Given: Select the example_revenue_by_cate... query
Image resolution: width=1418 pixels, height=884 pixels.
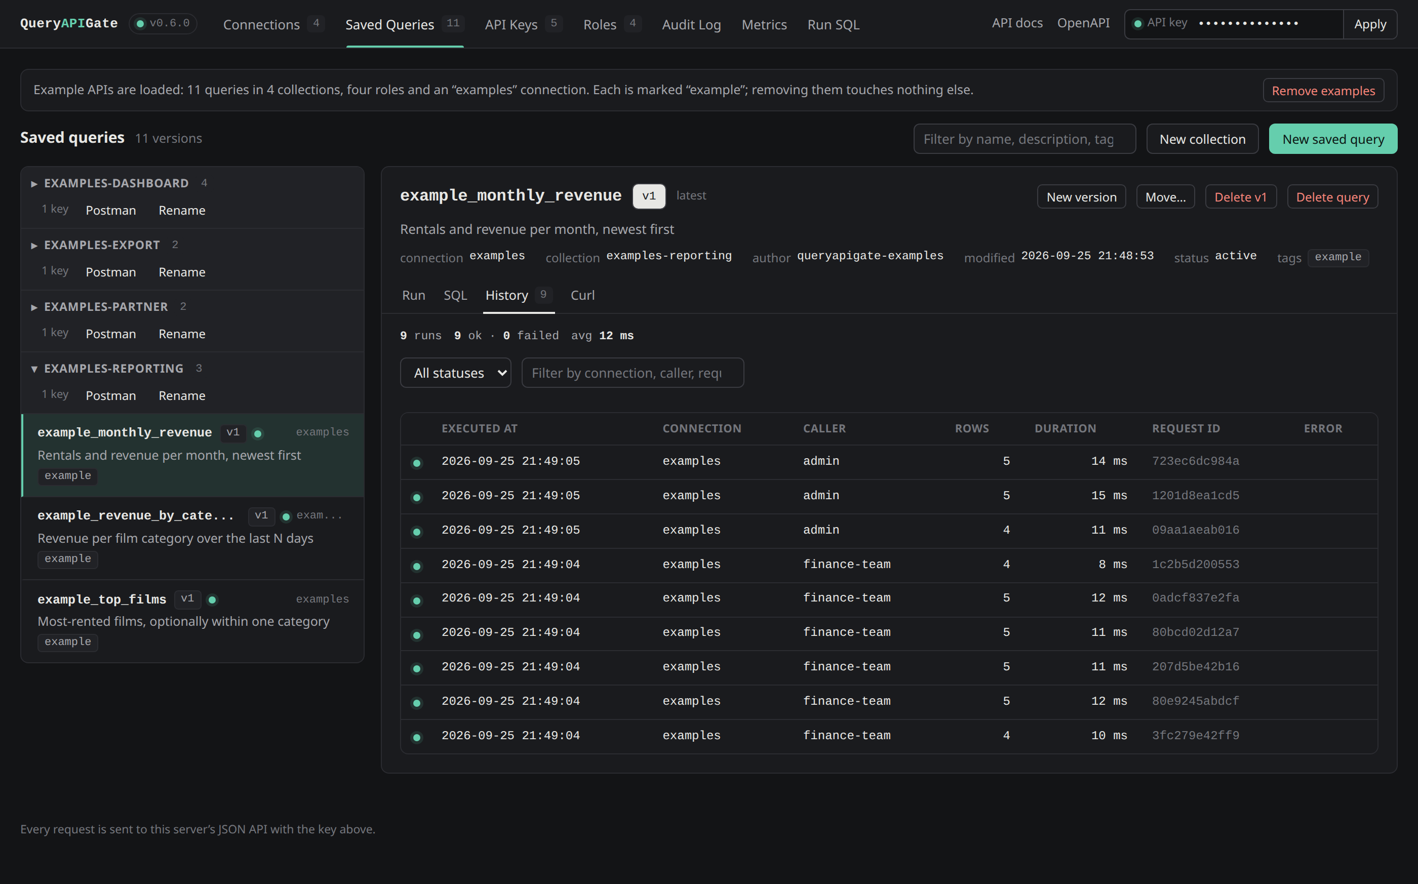Looking at the screenshot, I should 192,538.
